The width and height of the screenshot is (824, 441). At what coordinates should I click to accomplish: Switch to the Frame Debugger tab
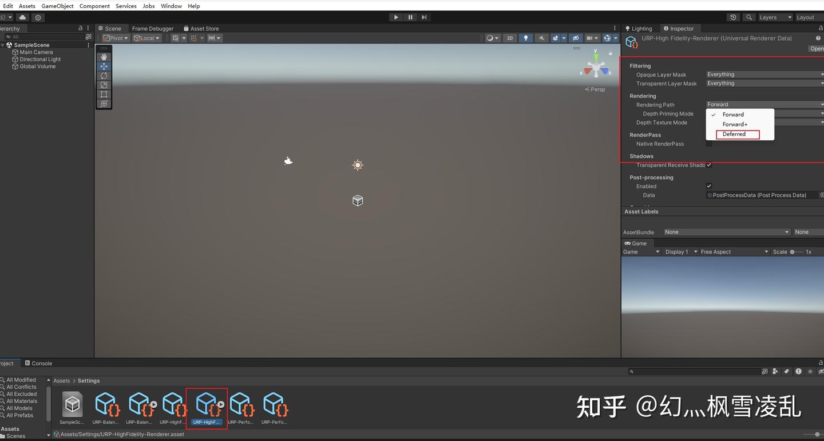tap(152, 28)
